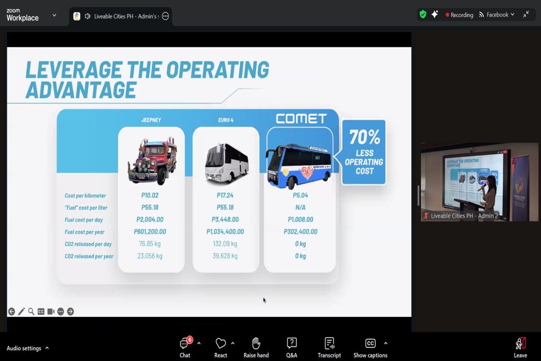Click the magnifier zoom icon on slide
The width and height of the screenshot is (541, 361).
click(31, 312)
